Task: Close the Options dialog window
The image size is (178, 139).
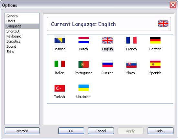Action: [173, 5]
